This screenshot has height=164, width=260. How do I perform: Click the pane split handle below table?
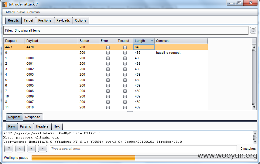[x=130, y=111]
